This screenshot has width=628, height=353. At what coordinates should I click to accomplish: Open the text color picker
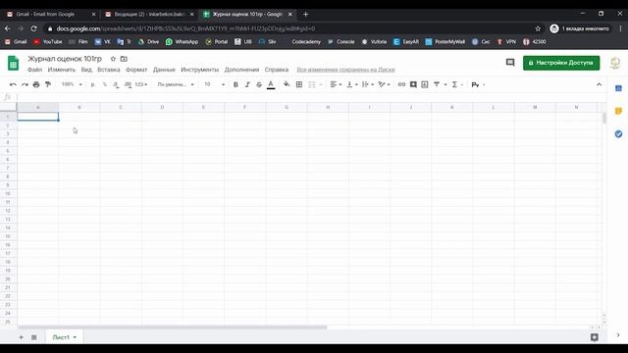tap(271, 84)
